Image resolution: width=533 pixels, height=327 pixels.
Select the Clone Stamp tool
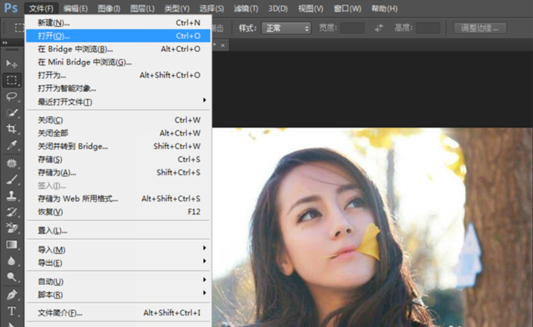(x=11, y=196)
